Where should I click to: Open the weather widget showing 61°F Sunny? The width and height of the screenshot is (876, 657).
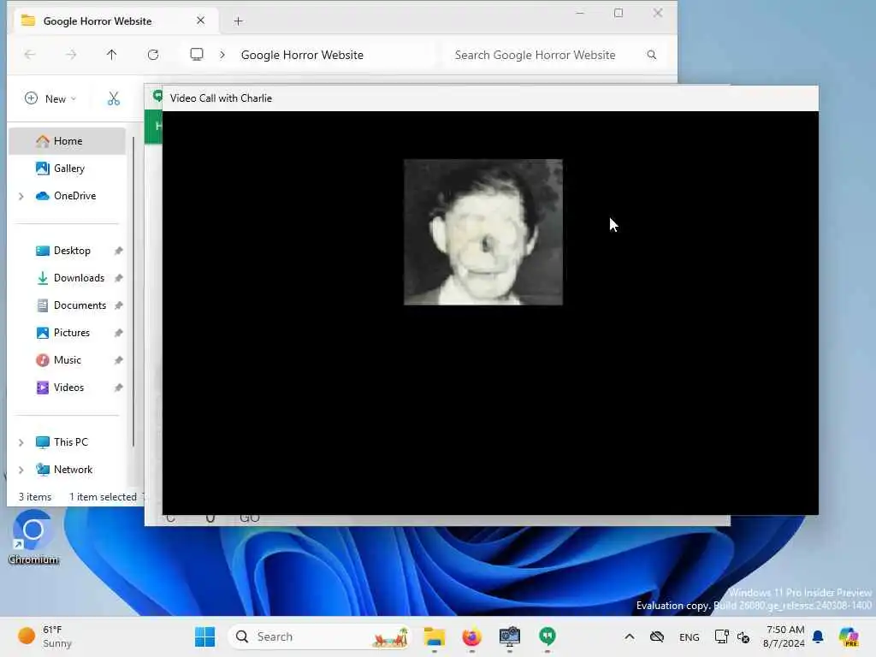point(44,636)
